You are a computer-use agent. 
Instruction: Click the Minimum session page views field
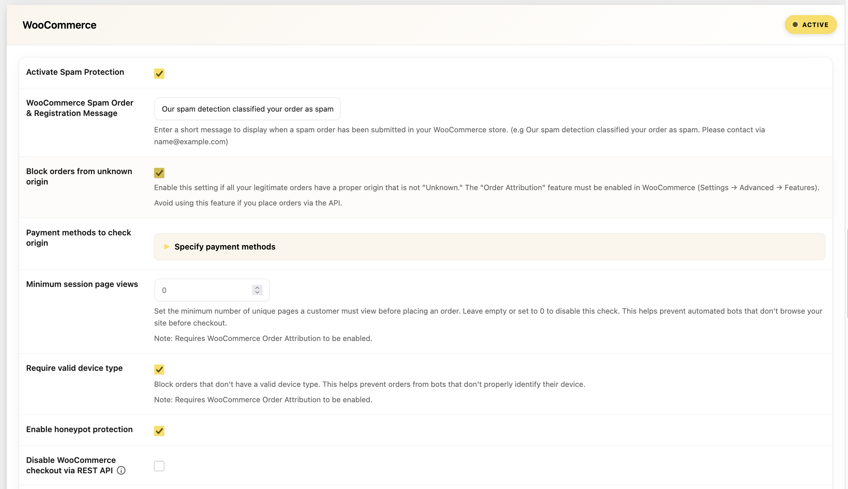[x=212, y=290]
